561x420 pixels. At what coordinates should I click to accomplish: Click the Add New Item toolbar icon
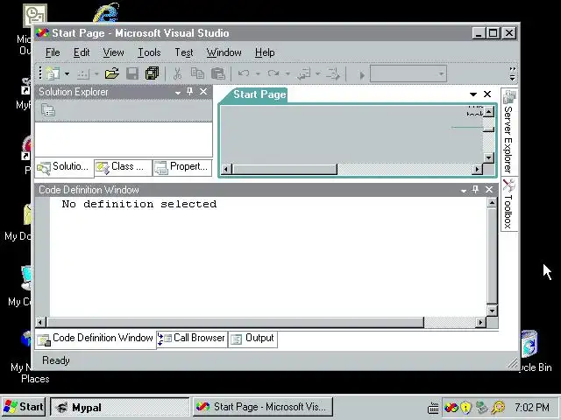(83, 73)
